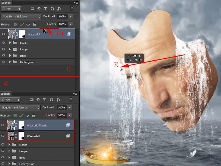Image resolution: width=221 pixels, height=166 pixels.
Task: Click Deckkraft value field in bottom panel
Action: [x=62, y=108]
